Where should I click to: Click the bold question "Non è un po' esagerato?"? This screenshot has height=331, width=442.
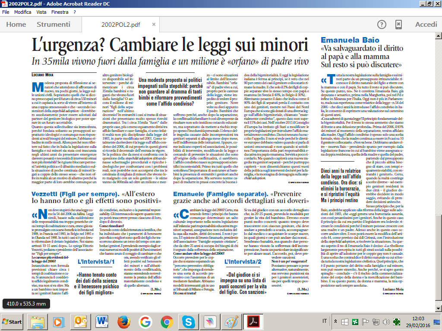click(289, 261)
